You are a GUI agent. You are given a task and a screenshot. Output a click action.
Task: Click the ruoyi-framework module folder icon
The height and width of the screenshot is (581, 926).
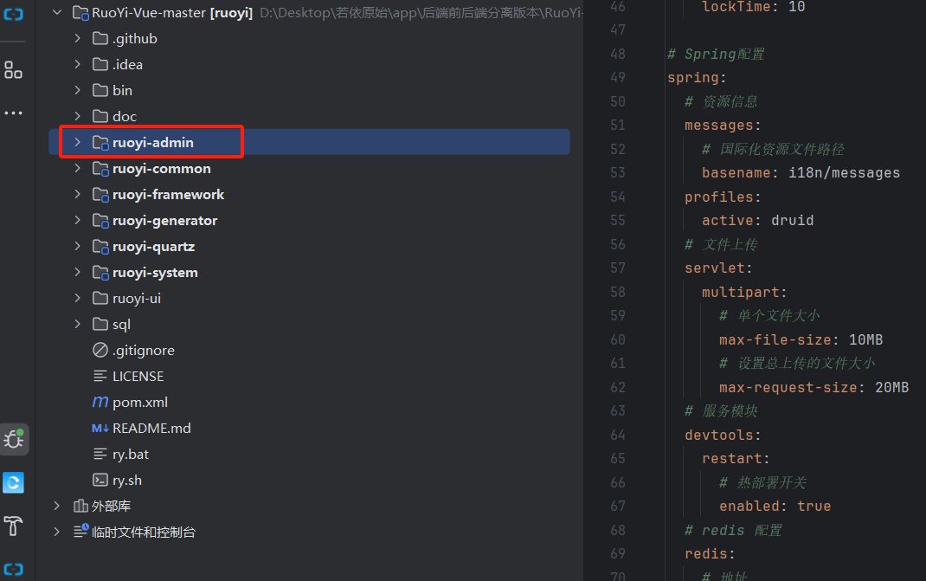[100, 195]
